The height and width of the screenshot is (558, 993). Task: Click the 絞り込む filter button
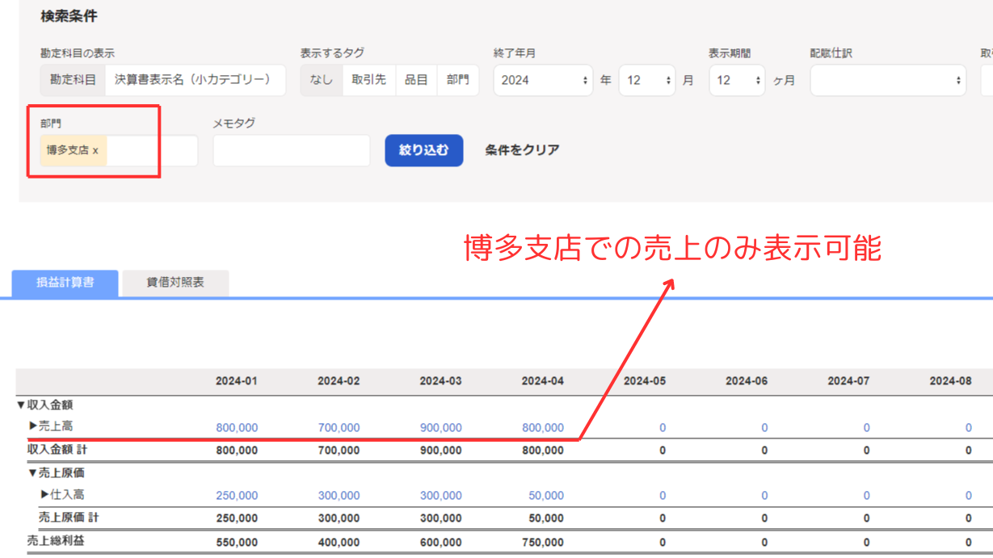pyautogui.click(x=423, y=150)
